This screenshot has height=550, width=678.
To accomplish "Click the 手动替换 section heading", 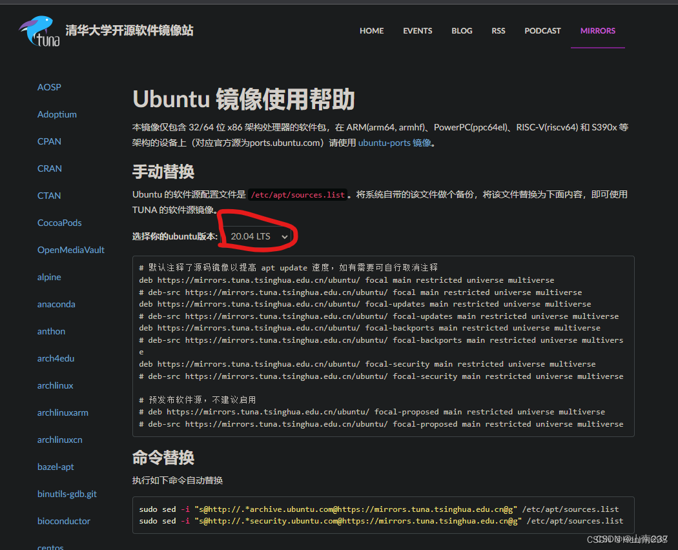I will tap(163, 172).
